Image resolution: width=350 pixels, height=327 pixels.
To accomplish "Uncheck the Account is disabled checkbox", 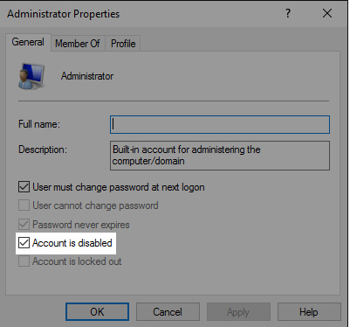I will coord(24,243).
